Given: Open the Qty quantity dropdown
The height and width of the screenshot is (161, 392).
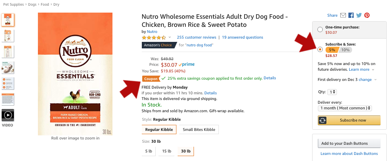Looking at the screenshot, I should [332, 92].
